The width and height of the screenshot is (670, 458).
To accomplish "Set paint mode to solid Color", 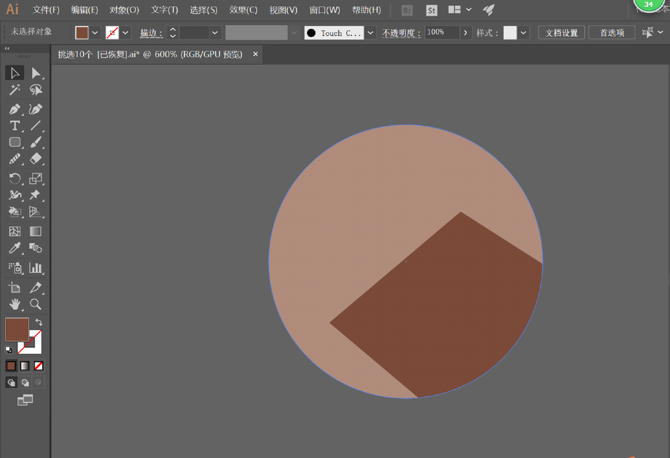I will 11,366.
